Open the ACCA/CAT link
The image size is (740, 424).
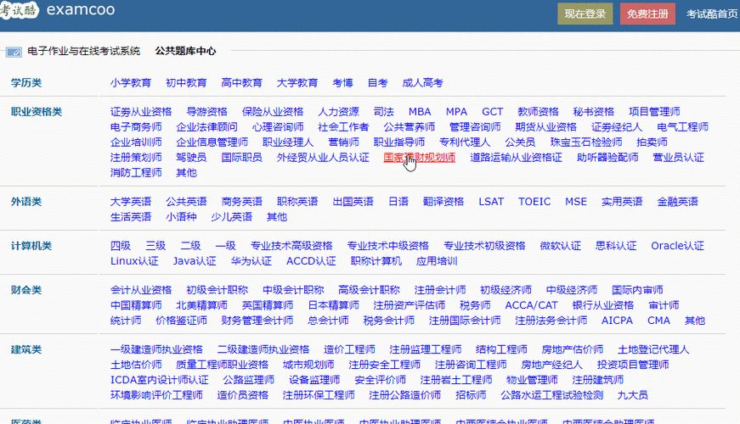point(531,305)
